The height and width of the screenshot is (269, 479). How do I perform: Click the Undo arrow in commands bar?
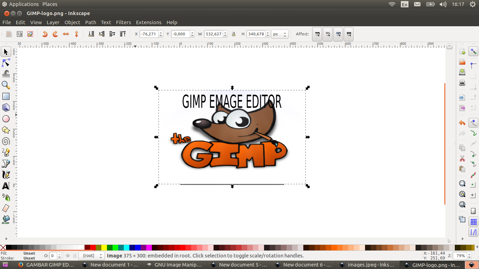(462, 123)
